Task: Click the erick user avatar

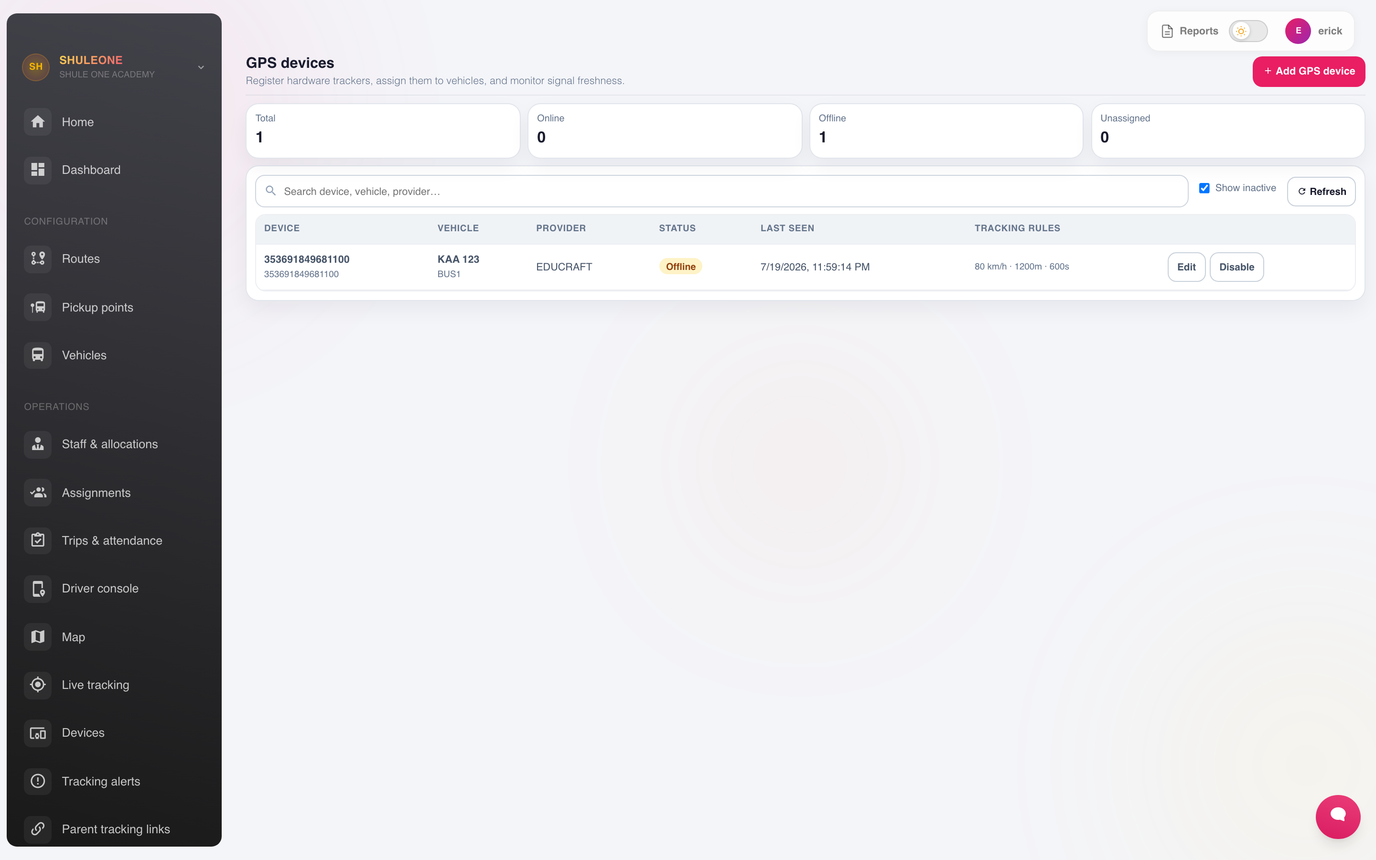Action: click(x=1298, y=31)
